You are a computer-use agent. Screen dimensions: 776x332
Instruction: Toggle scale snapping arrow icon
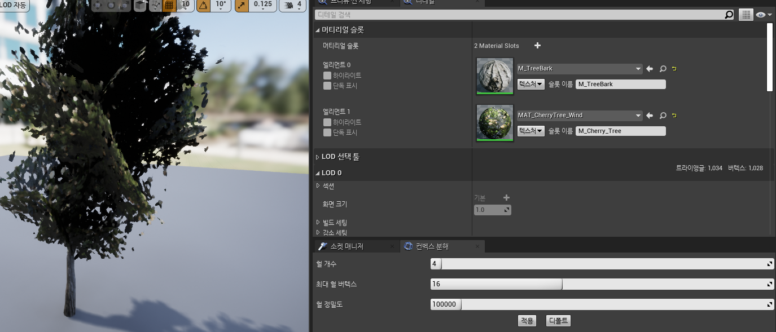point(242,5)
